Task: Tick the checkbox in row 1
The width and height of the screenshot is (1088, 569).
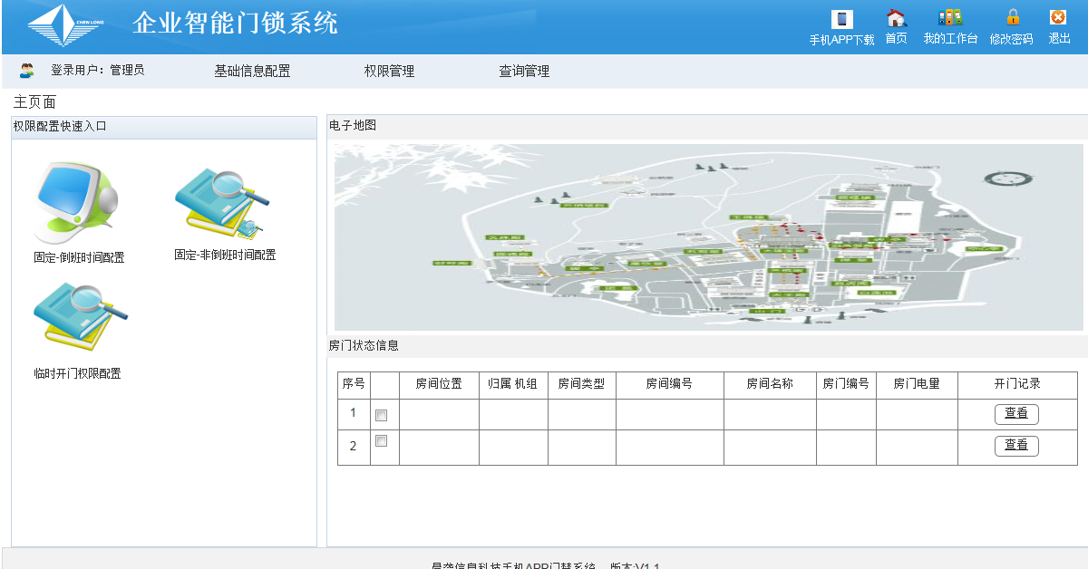Action: click(382, 415)
